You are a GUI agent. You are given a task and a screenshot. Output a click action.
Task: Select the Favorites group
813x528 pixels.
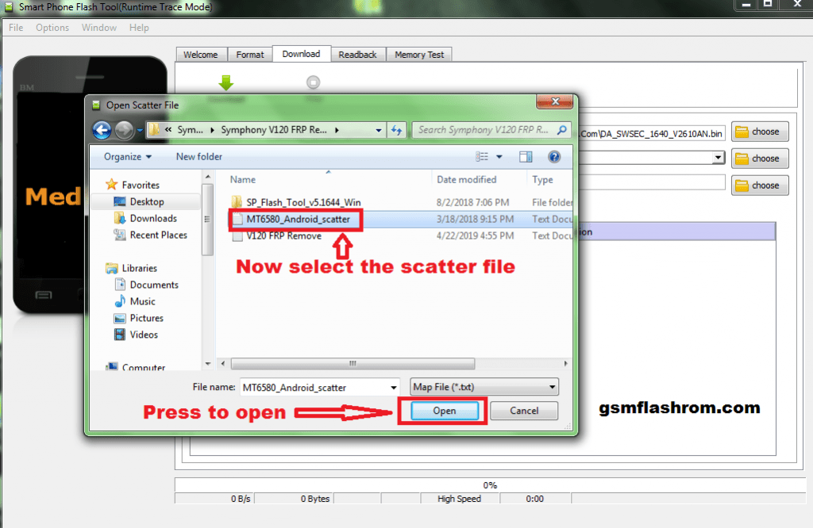click(x=140, y=185)
